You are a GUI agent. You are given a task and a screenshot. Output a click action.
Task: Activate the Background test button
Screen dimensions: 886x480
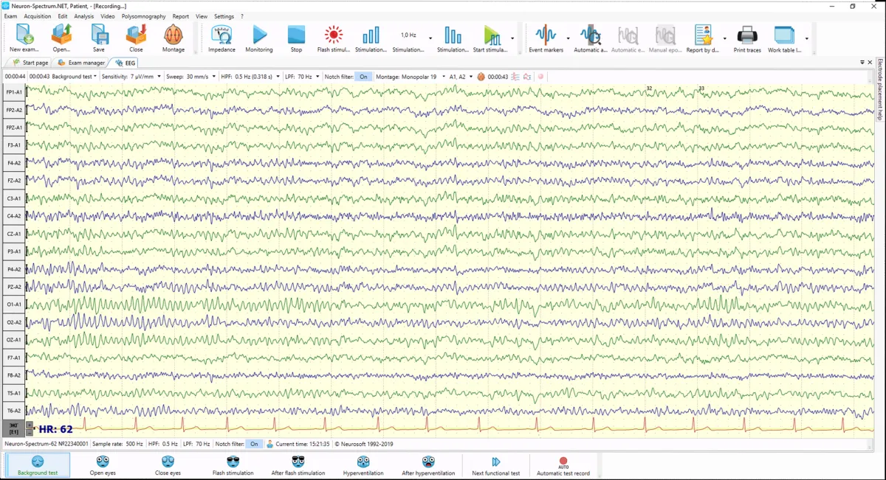[x=38, y=465]
